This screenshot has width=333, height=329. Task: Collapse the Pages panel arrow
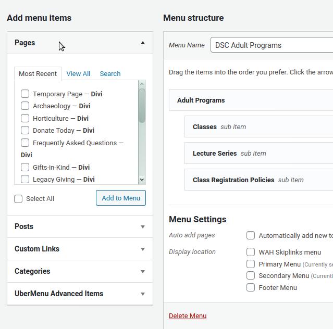(143, 43)
